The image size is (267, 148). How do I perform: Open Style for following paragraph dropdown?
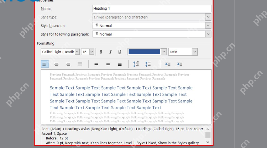click(x=208, y=34)
